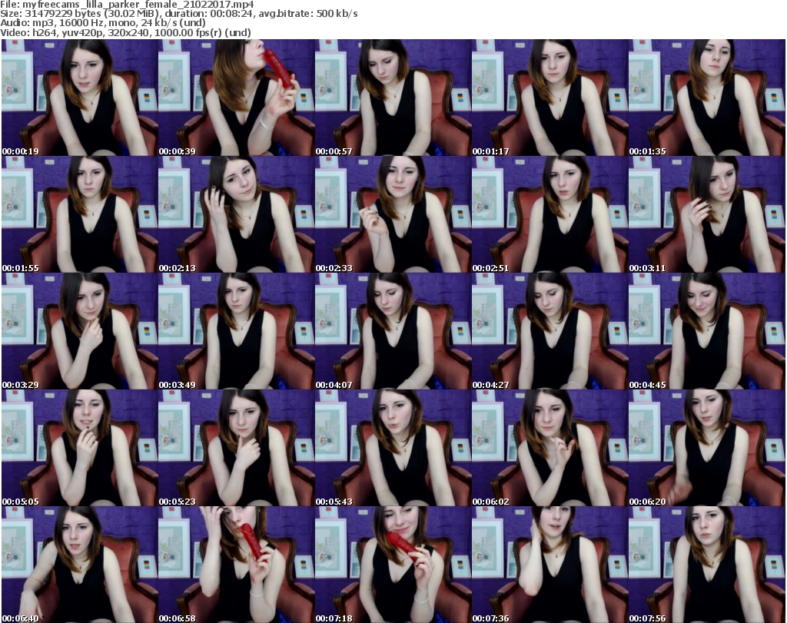This screenshot has height=623, width=787.
Task: Click the 'File:' name line in header
Action: [x=127, y=5]
